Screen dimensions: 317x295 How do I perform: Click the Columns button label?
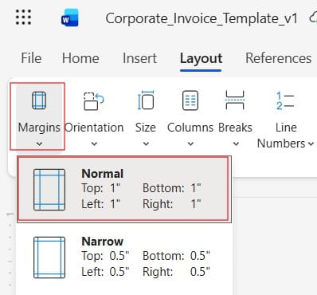pyautogui.click(x=190, y=128)
